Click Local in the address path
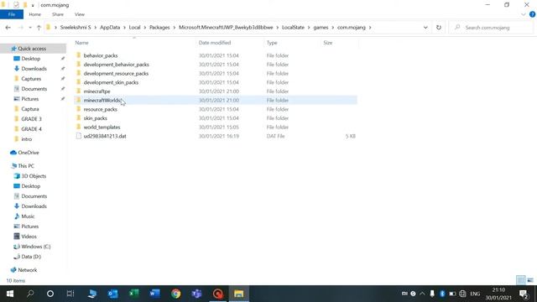 pos(134,28)
